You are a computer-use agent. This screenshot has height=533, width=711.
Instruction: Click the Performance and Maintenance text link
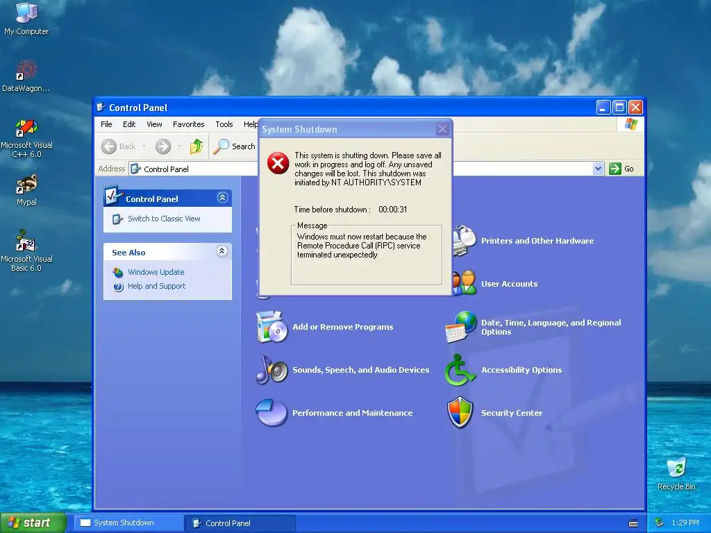[352, 413]
